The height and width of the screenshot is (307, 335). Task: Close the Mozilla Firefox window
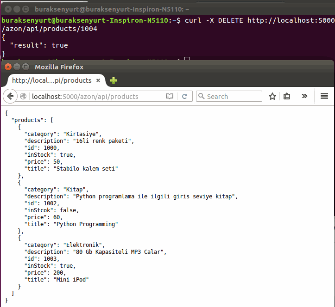pyautogui.click(x=8, y=67)
